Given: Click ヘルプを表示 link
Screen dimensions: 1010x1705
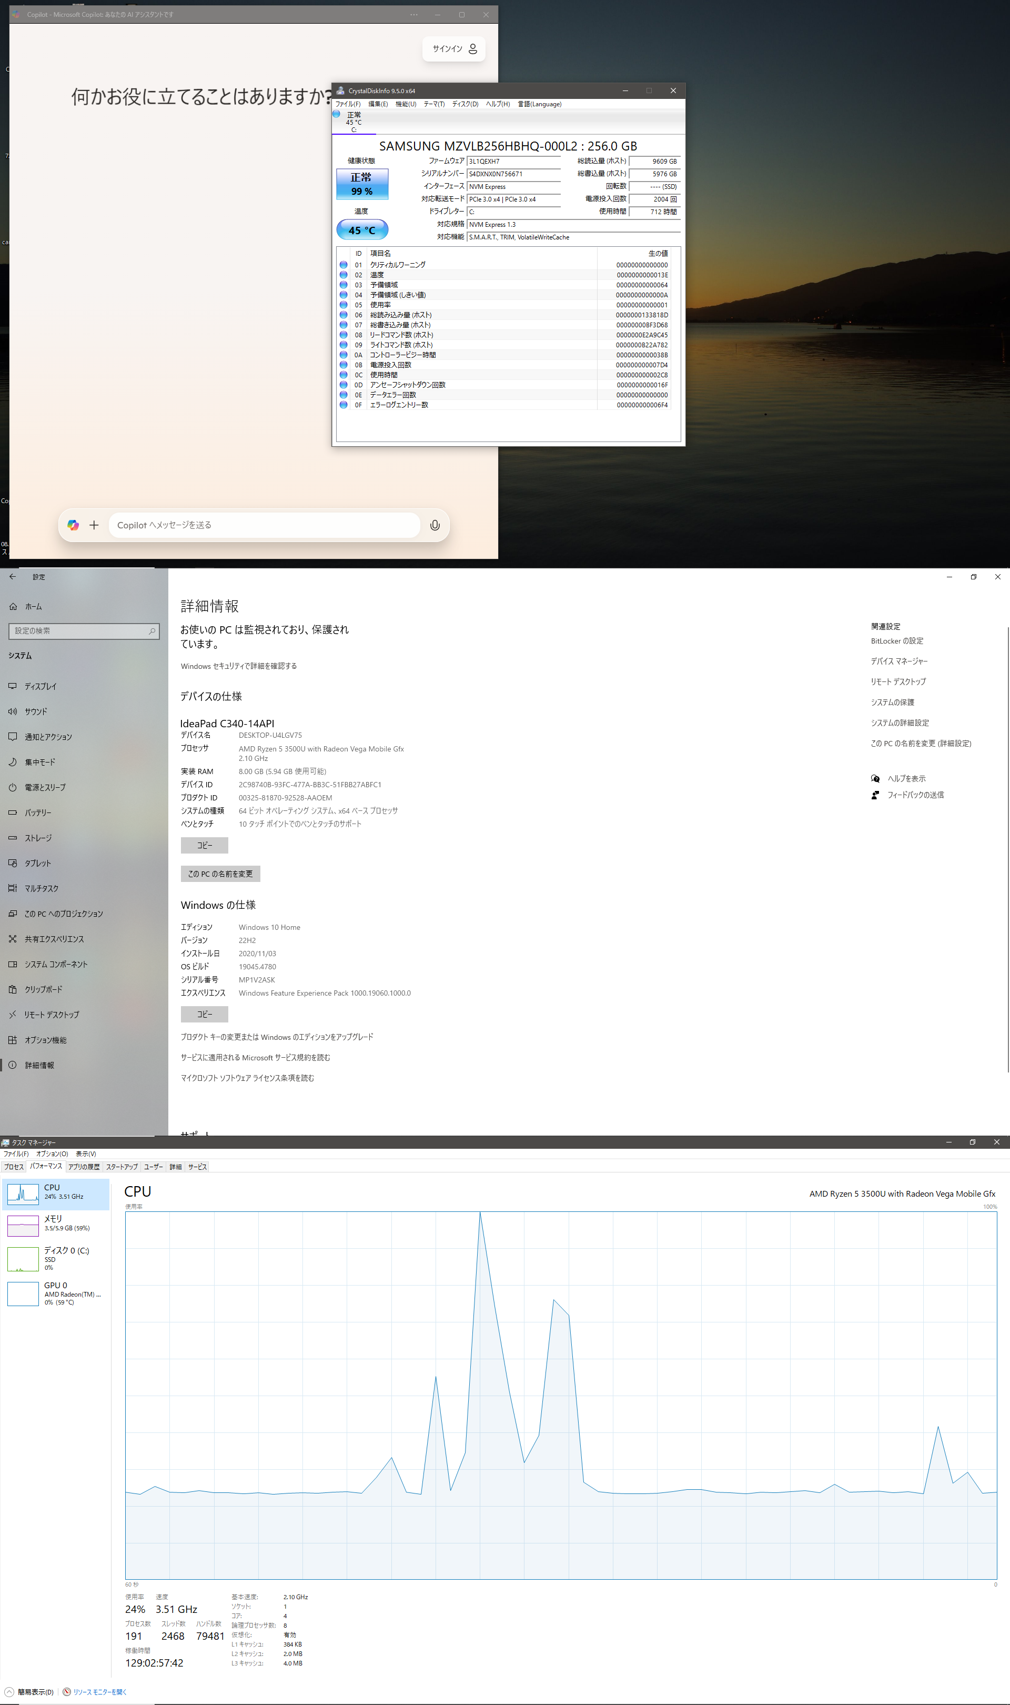Looking at the screenshot, I should [x=906, y=779].
